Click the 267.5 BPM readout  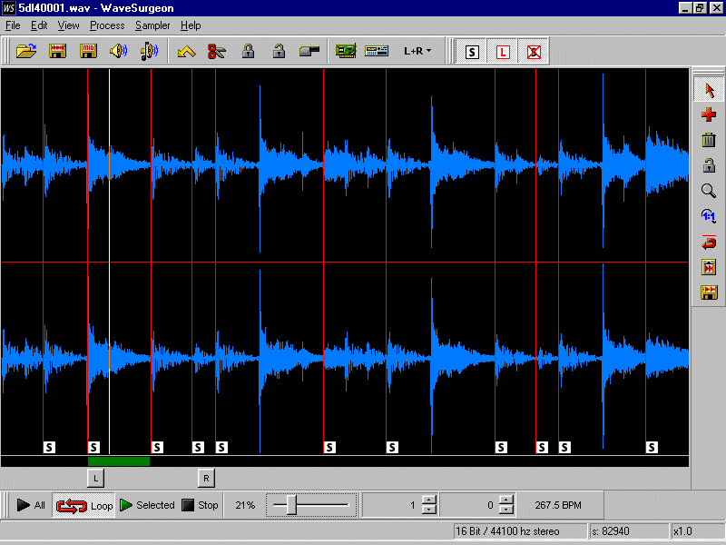click(558, 505)
